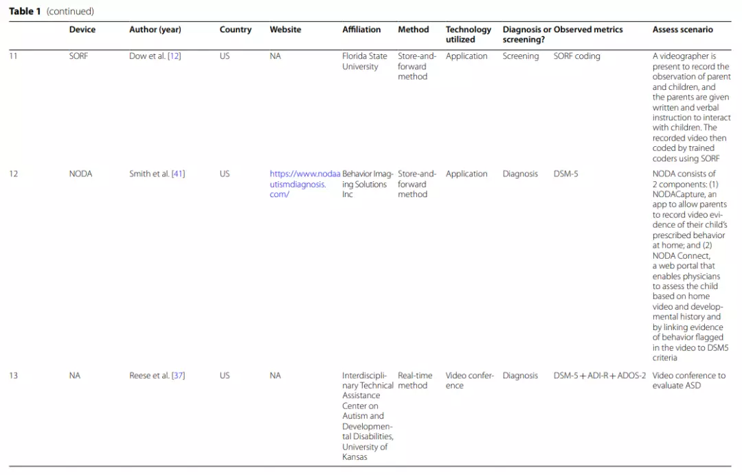Click the 'NA' device cell in row 13
The image size is (742, 475).
point(74,375)
